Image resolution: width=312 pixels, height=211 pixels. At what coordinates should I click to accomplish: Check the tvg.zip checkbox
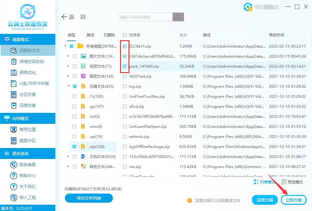coord(124,86)
